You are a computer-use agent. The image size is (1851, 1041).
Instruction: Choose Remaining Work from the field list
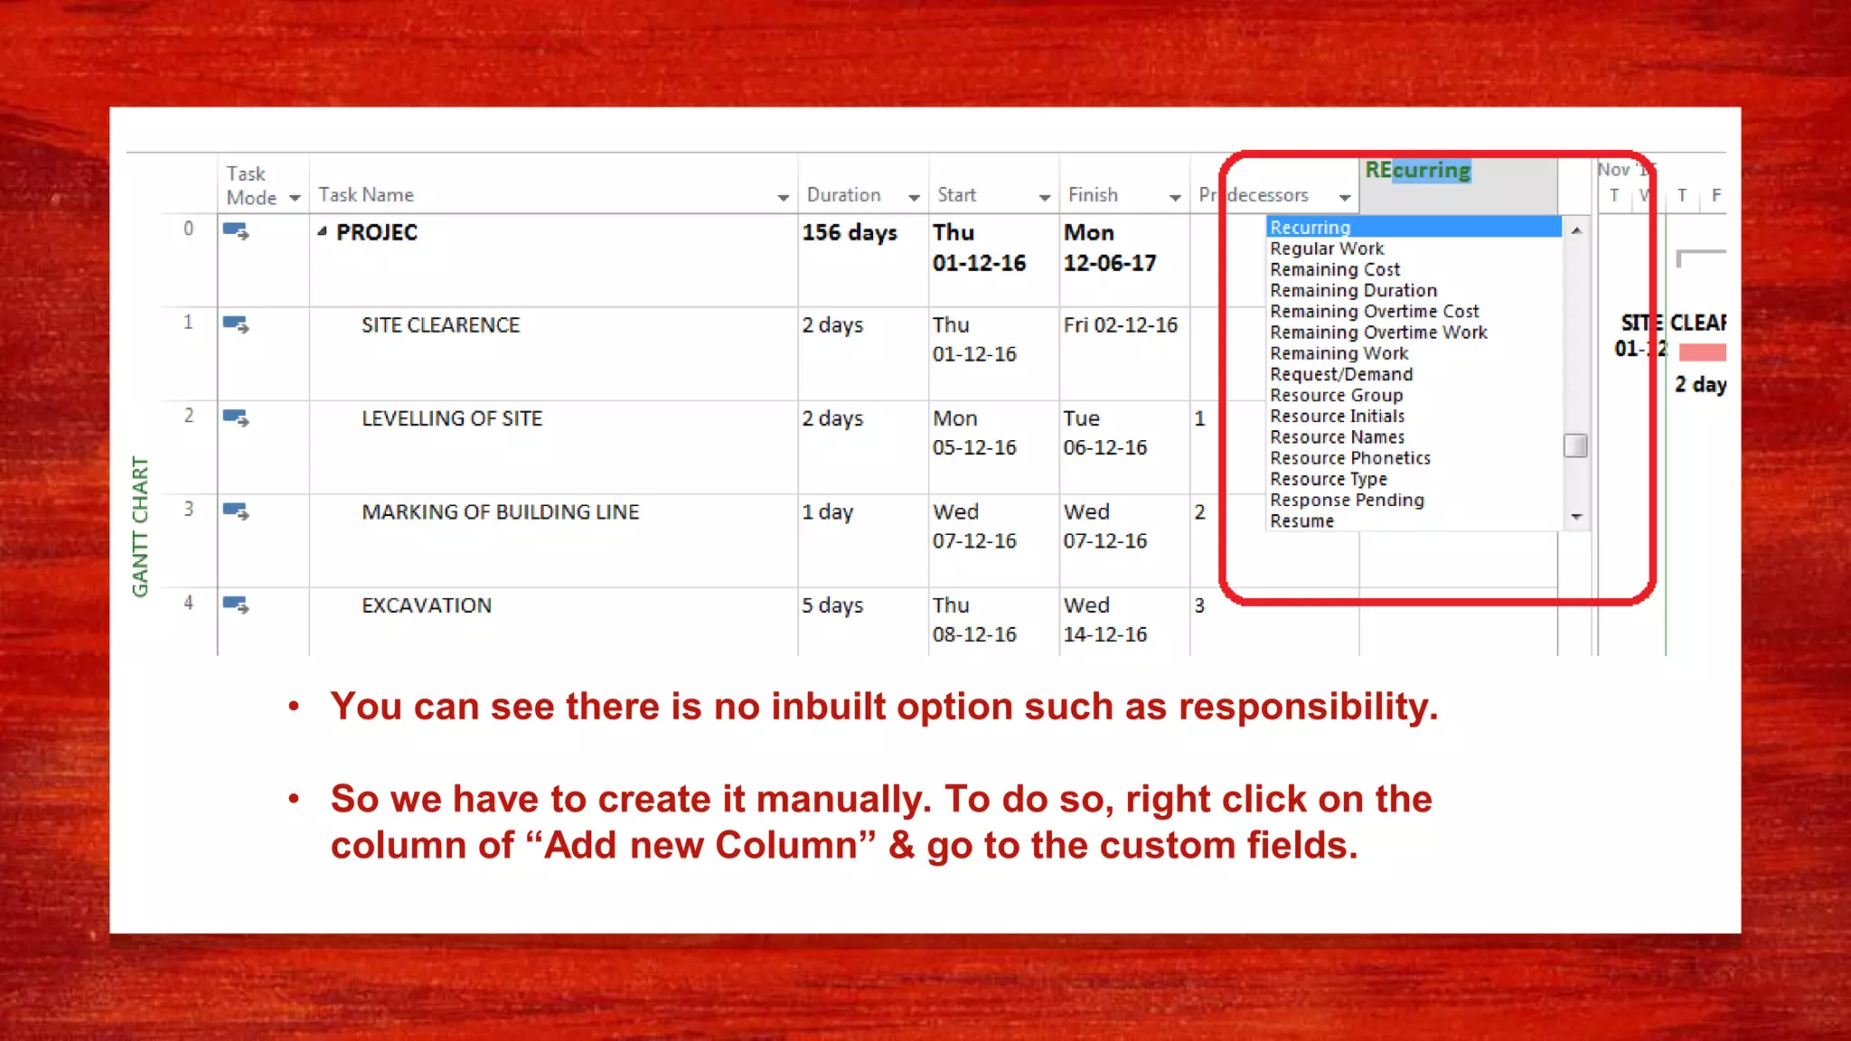coord(1414,353)
